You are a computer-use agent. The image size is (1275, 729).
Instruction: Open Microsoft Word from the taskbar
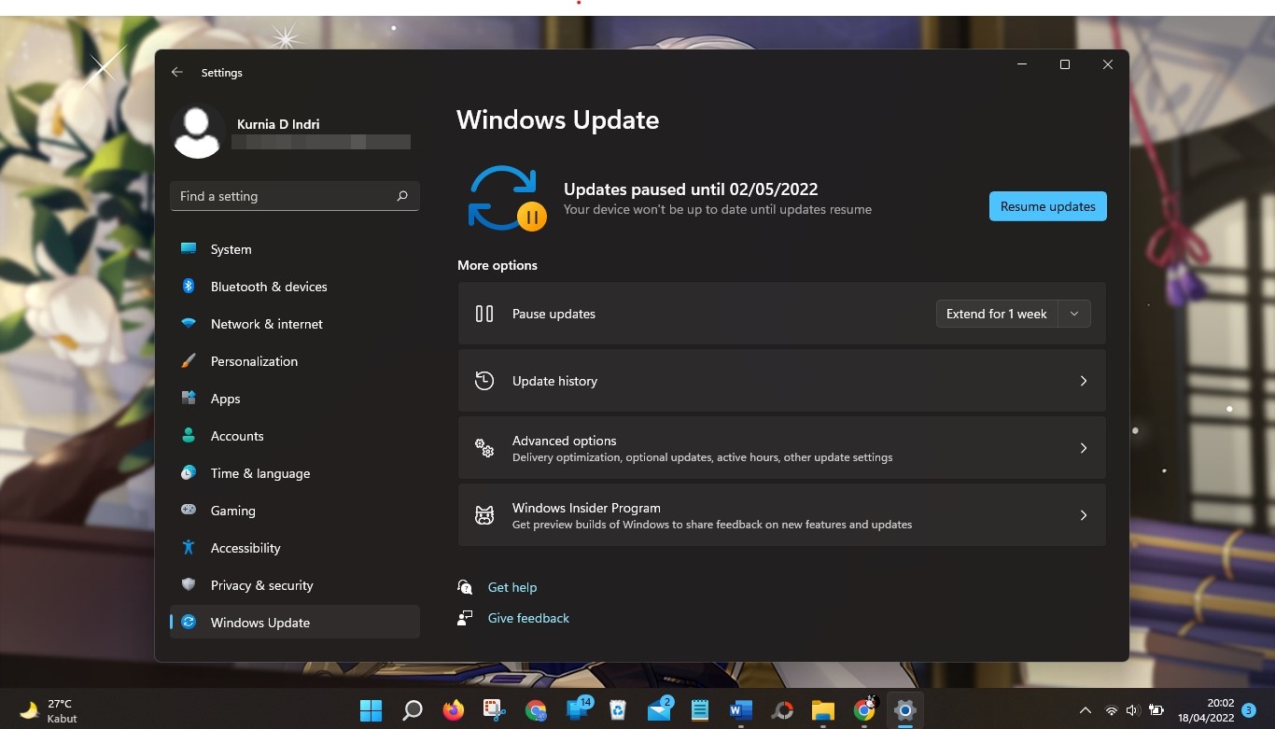pos(741,710)
